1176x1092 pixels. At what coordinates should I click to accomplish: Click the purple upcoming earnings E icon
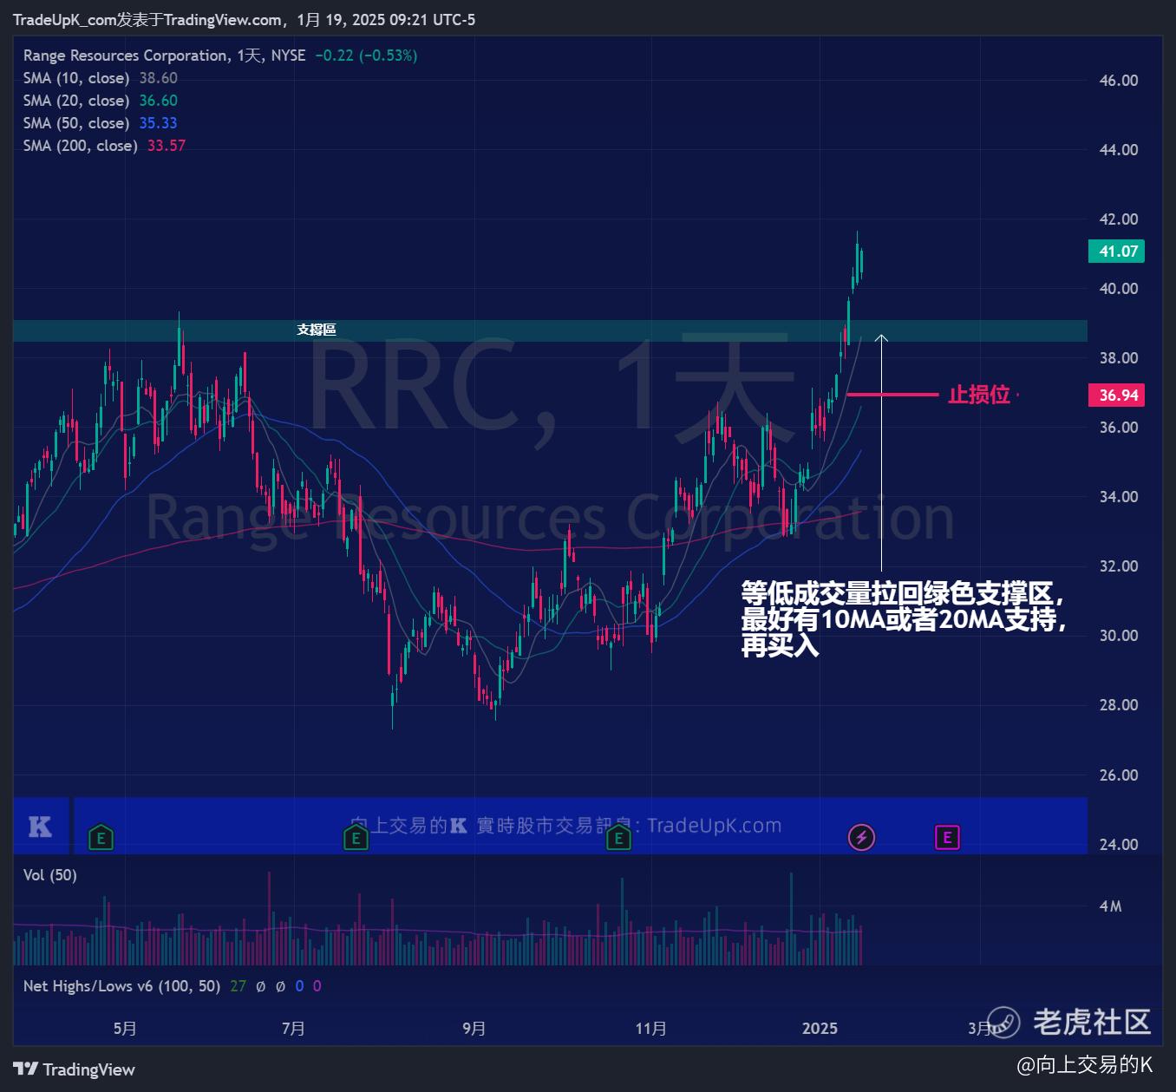click(x=947, y=838)
